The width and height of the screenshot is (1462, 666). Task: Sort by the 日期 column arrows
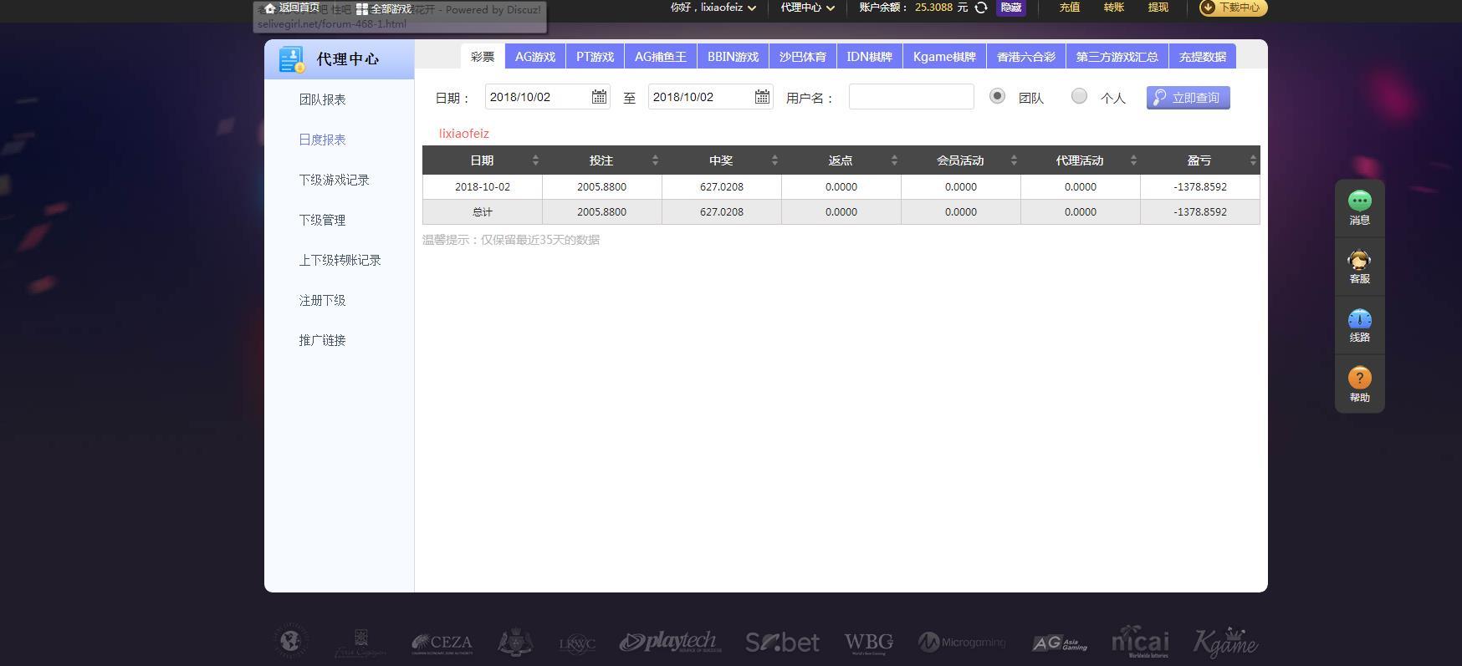535,160
